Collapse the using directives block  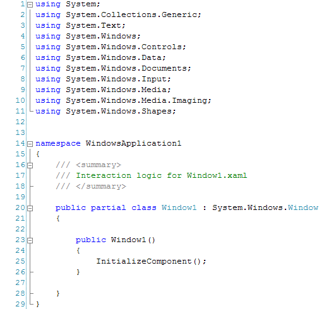(30, 4)
